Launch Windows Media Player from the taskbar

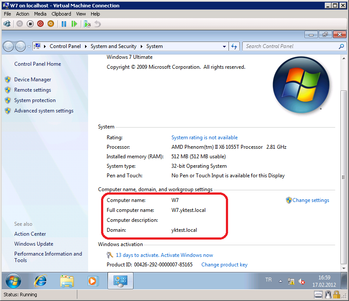coord(92,281)
